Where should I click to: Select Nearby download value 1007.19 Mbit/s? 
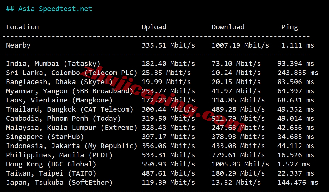pos(240,45)
